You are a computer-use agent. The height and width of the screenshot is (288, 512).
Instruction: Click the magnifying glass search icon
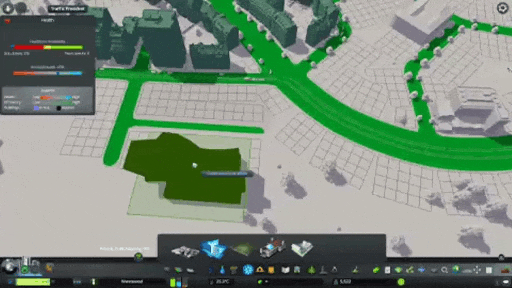(x=444, y=270)
